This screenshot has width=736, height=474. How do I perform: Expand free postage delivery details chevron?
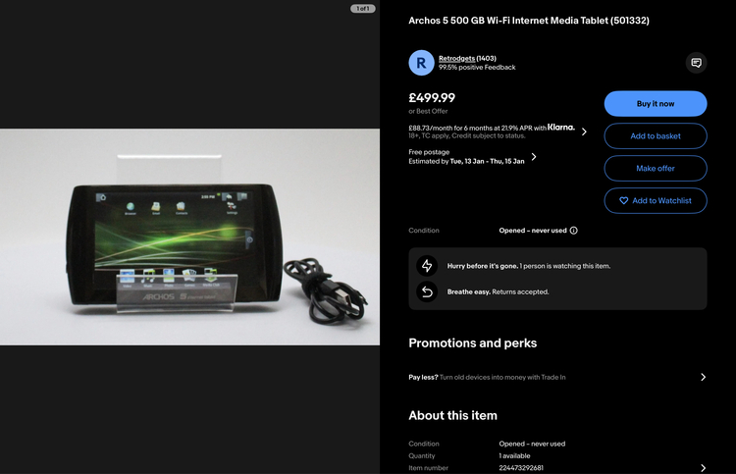coord(534,156)
